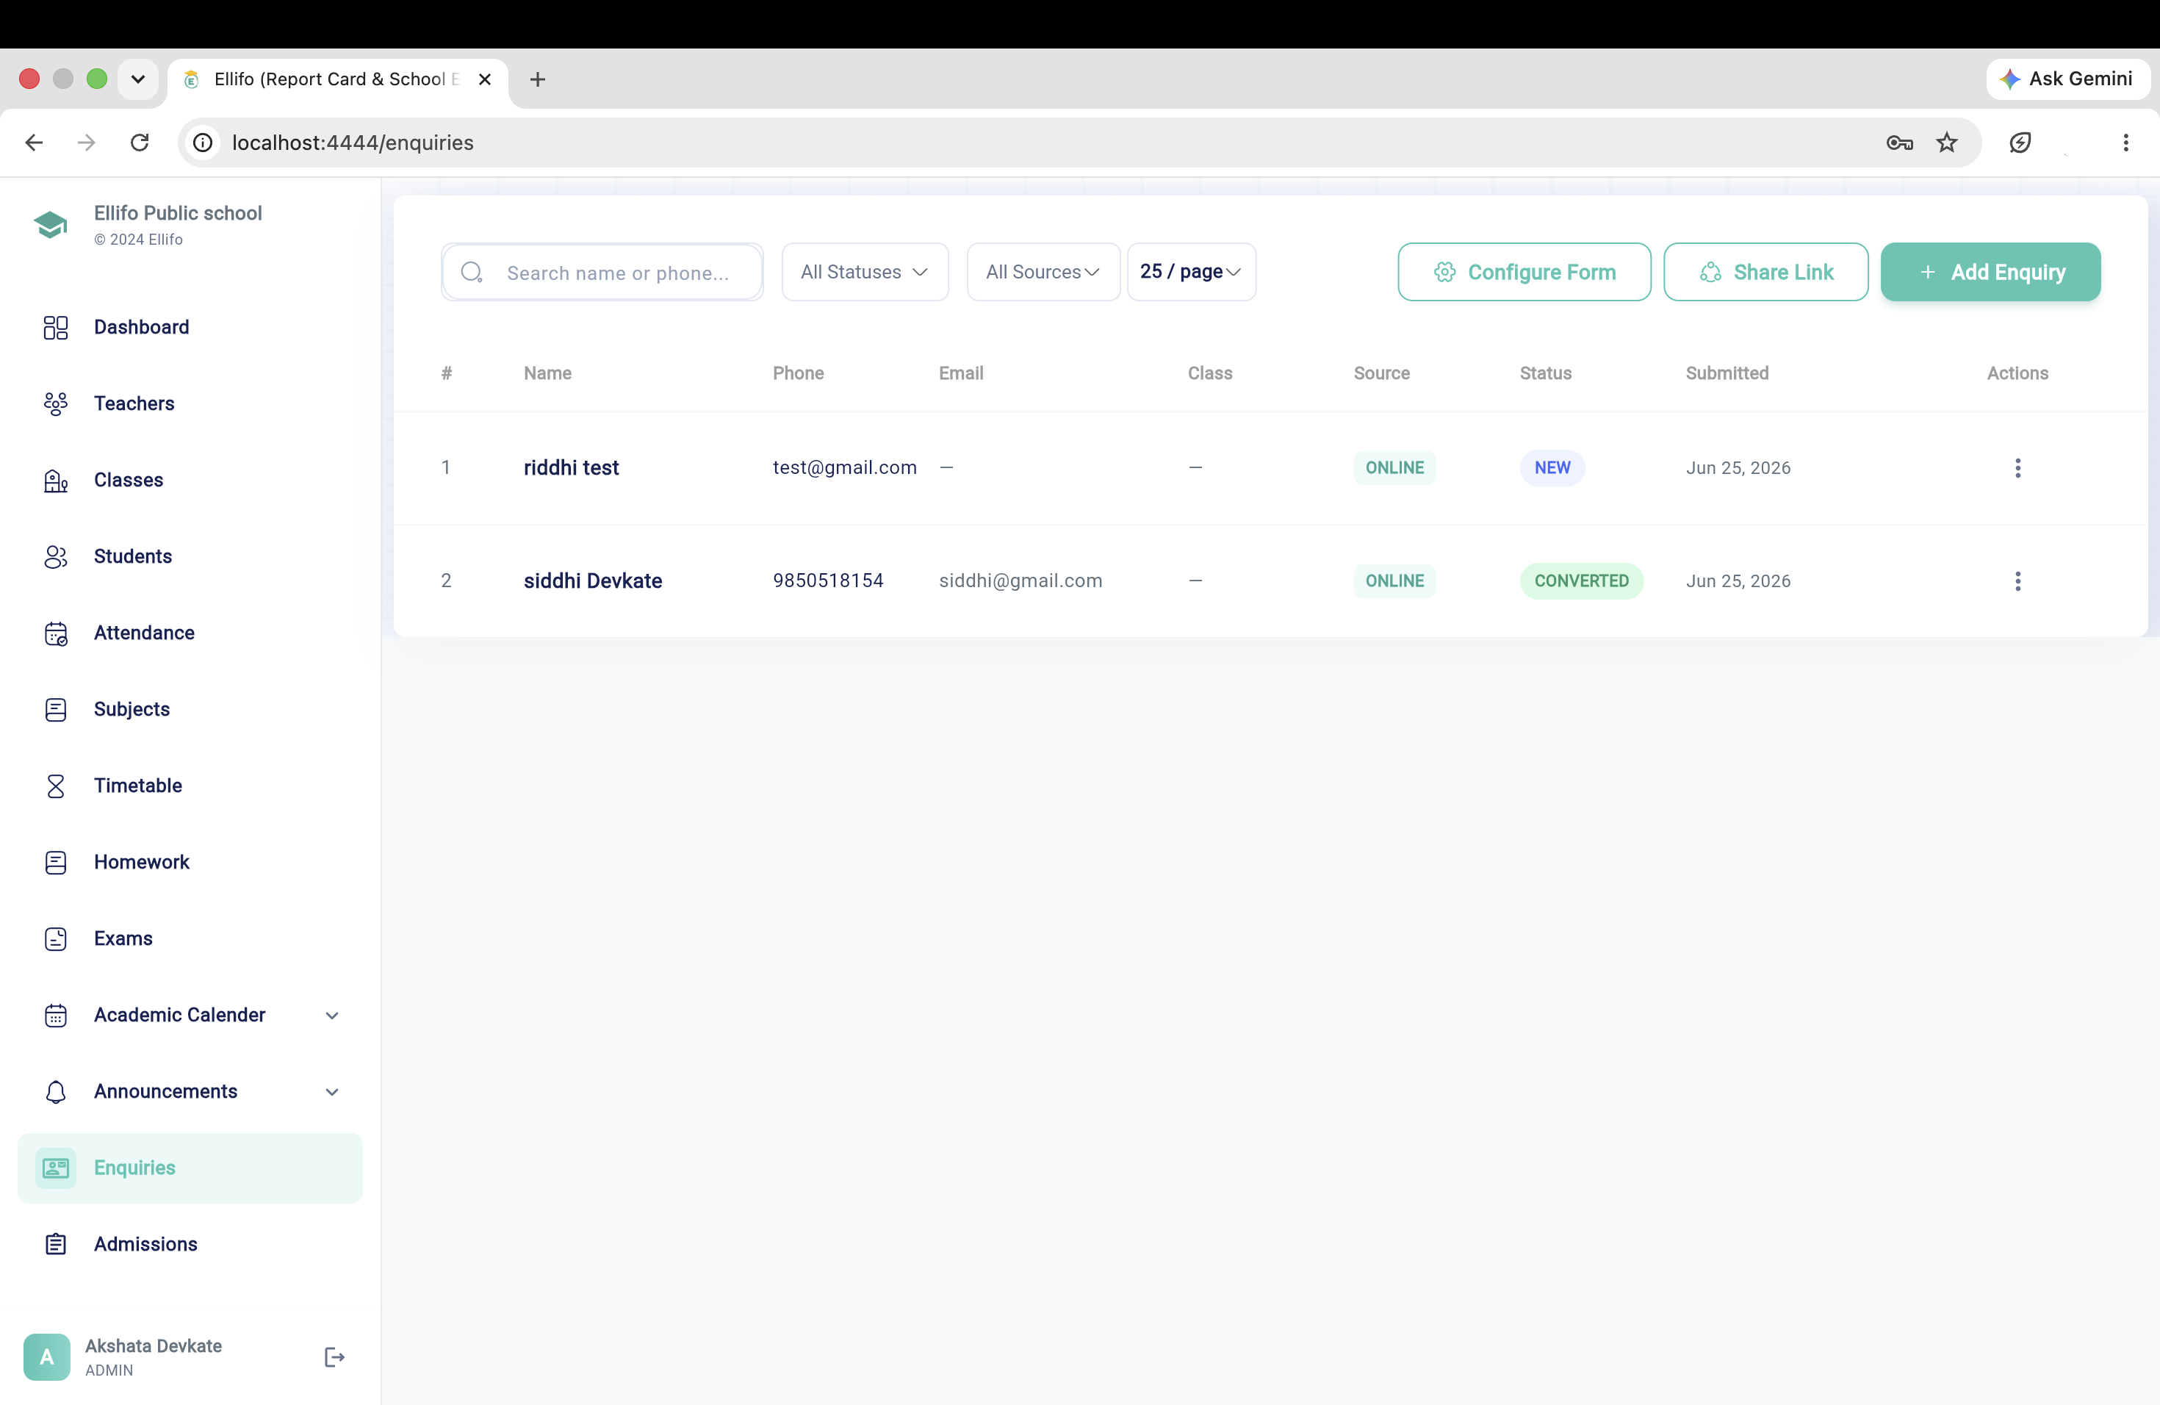The height and width of the screenshot is (1405, 2160).
Task: Click the Exams paper icon
Action: coord(55,938)
